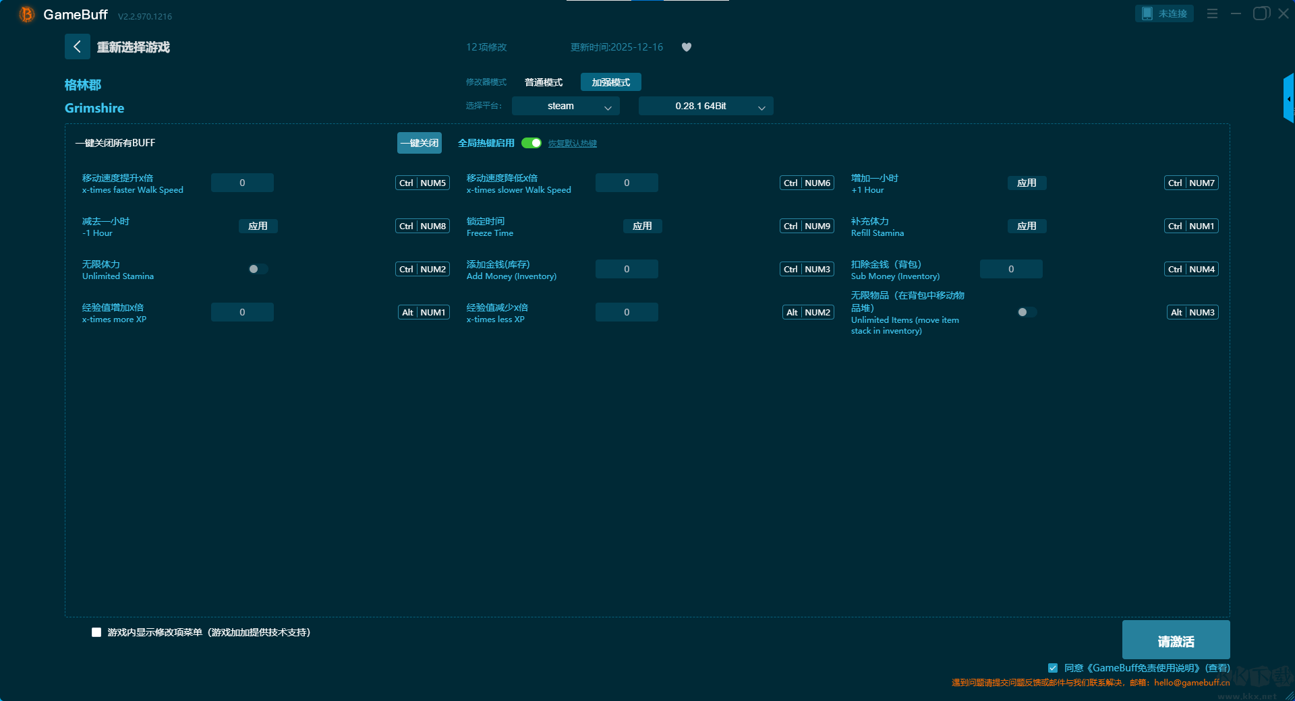The image size is (1295, 701).
Task: Apply the -1 Hour cheat
Action: (x=258, y=226)
